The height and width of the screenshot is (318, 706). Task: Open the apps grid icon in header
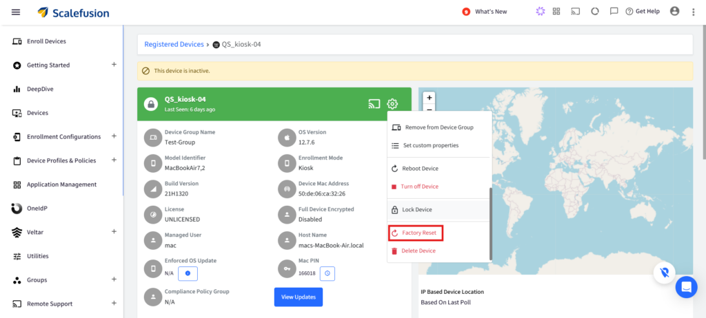click(x=556, y=12)
